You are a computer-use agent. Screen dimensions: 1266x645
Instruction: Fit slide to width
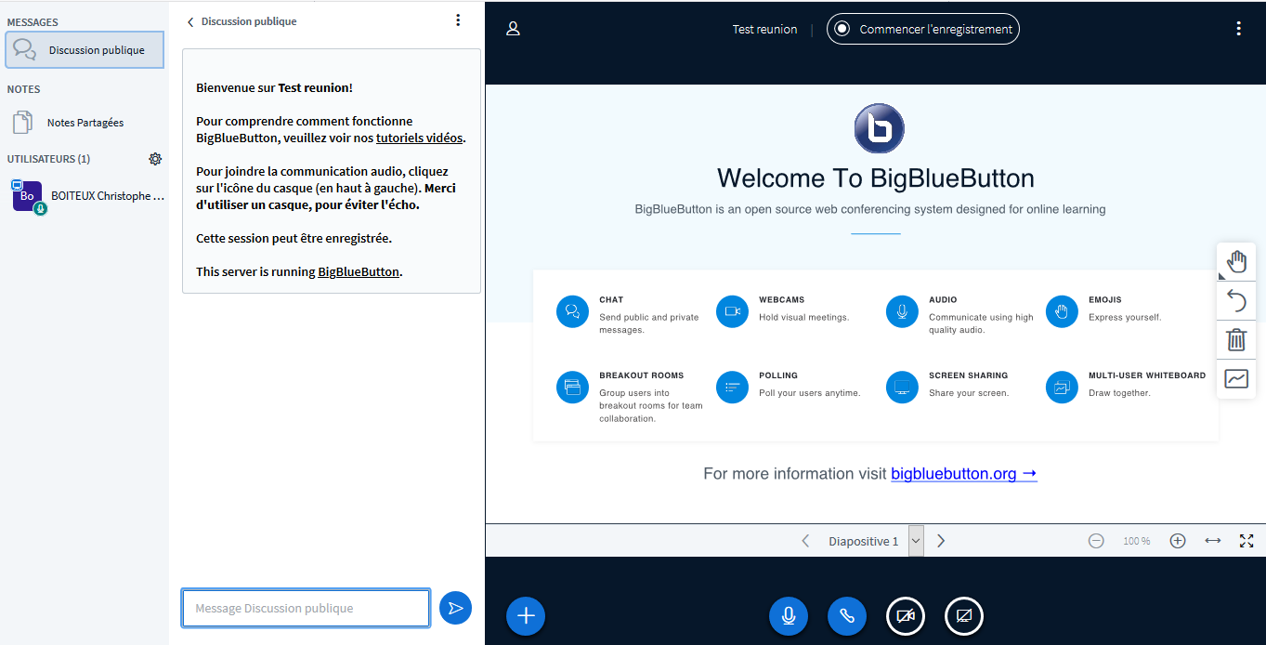(x=1212, y=541)
